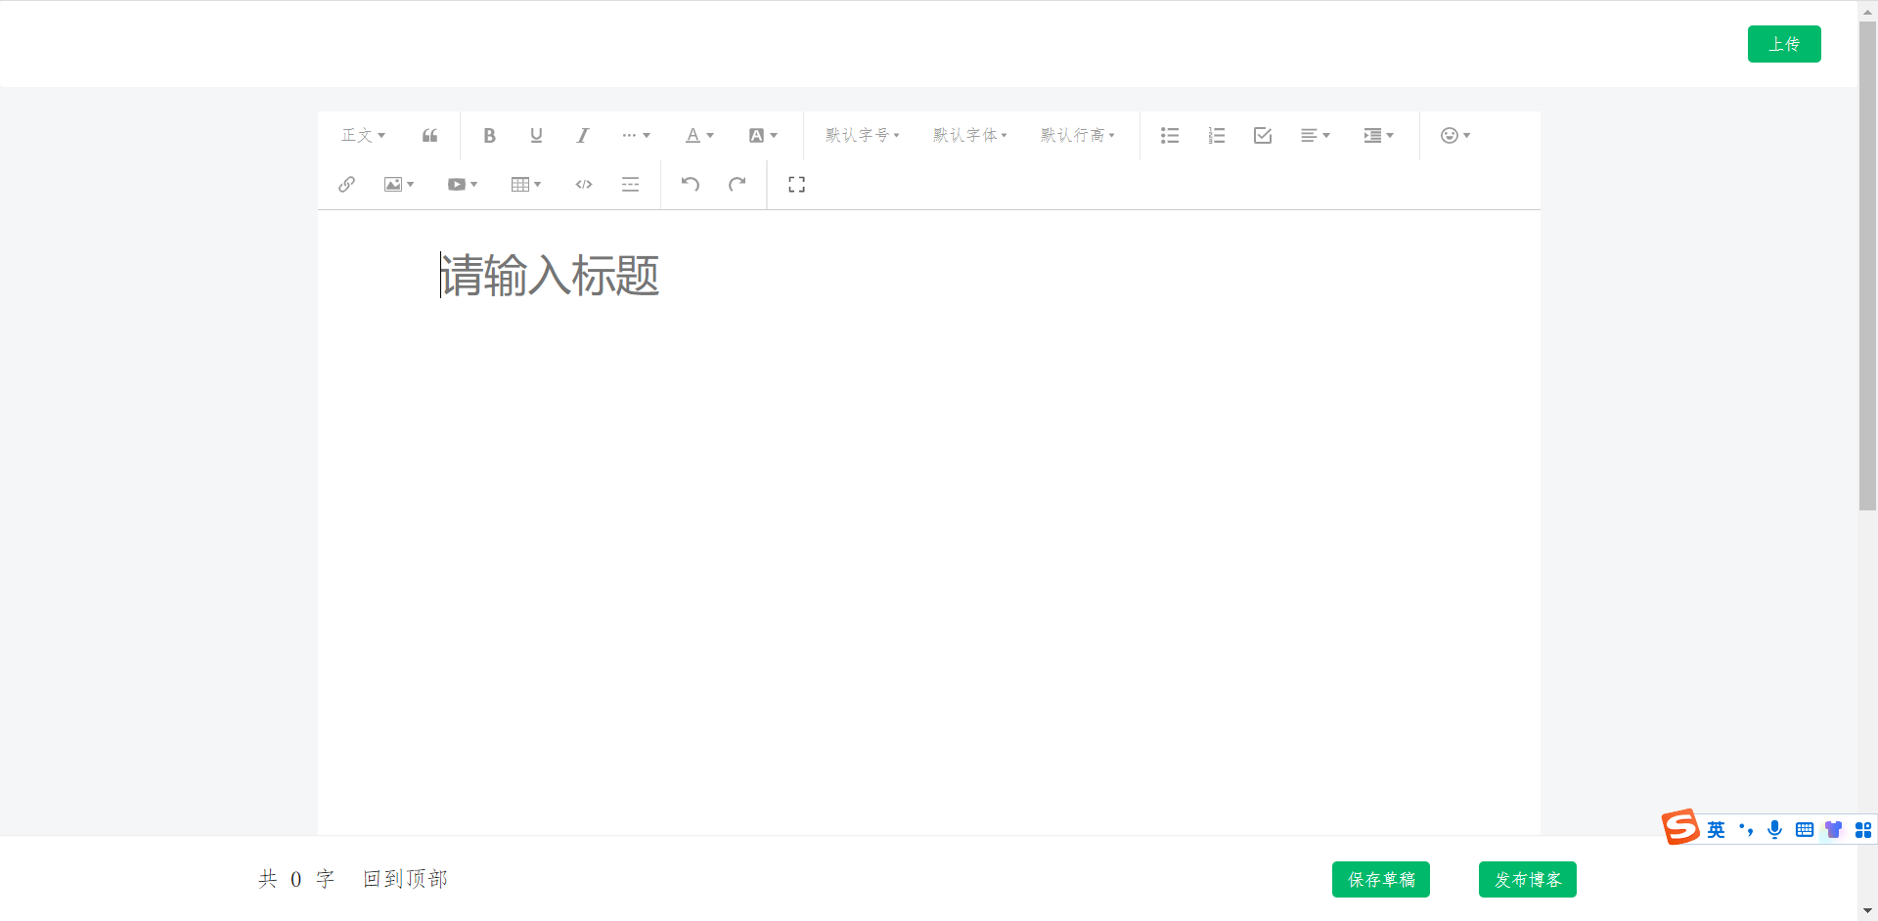Open the emoji picker

[x=1455, y=135]
